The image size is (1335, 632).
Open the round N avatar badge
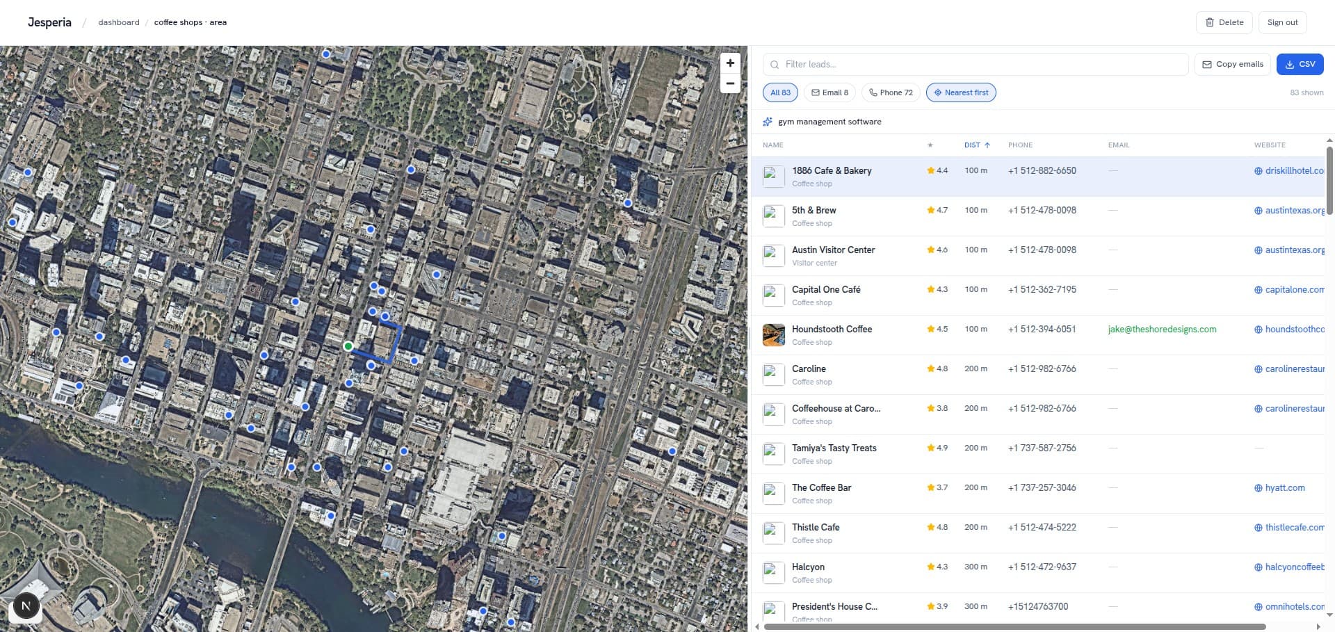26,606
